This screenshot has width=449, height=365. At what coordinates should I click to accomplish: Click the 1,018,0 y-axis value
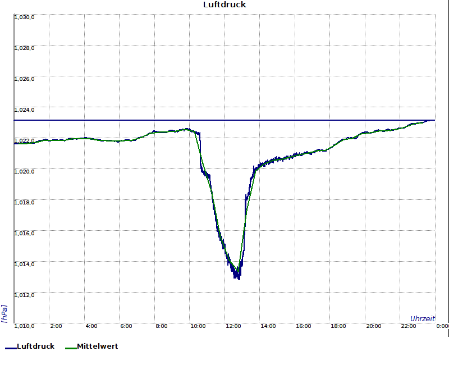point(24,203)
